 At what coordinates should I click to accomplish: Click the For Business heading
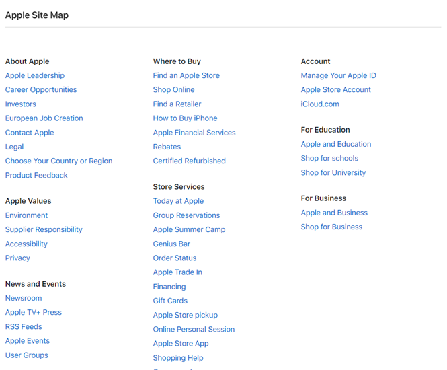tap(323, 198)
